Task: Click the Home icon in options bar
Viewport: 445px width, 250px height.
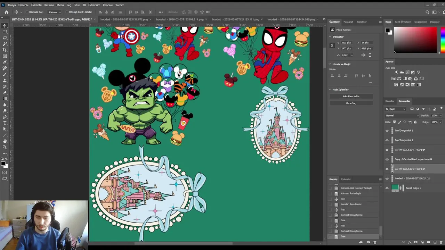Action: coord(6,12)
